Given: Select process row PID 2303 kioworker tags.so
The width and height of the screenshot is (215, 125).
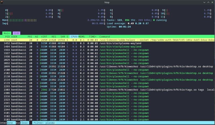Looking at the screenshot, I should pyautogui.click(x=107, y=90).
